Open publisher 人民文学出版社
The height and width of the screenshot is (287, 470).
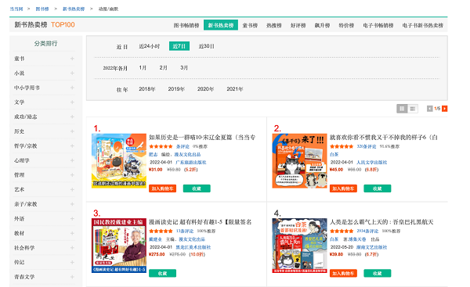point(371,162)
